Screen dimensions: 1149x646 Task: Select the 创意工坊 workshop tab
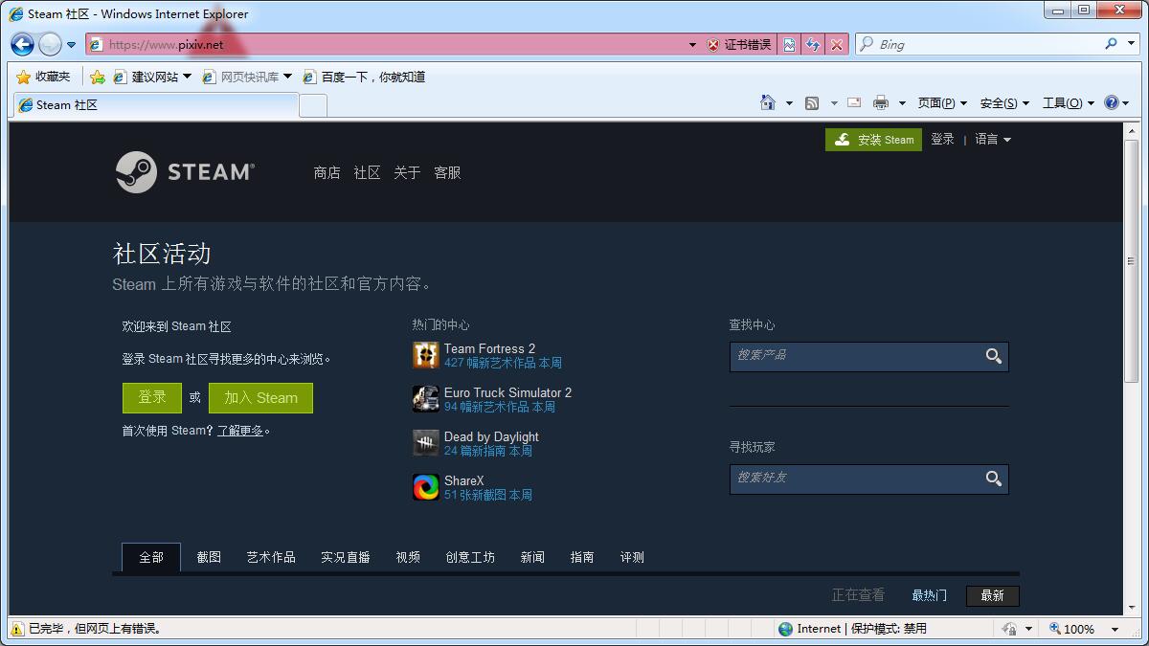pos(470,557)
